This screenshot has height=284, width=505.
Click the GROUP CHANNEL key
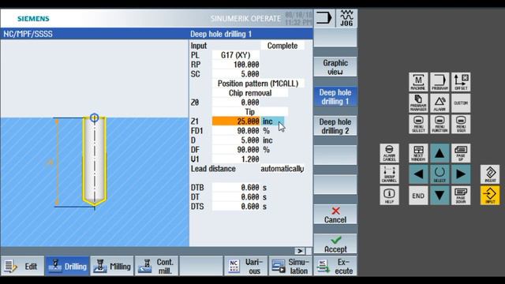[389, 174]
